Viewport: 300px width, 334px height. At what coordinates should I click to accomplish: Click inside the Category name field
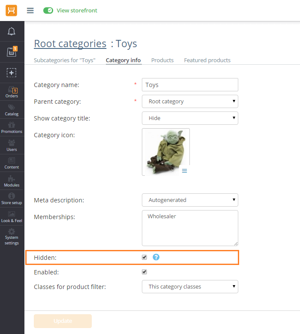point(190,85)
